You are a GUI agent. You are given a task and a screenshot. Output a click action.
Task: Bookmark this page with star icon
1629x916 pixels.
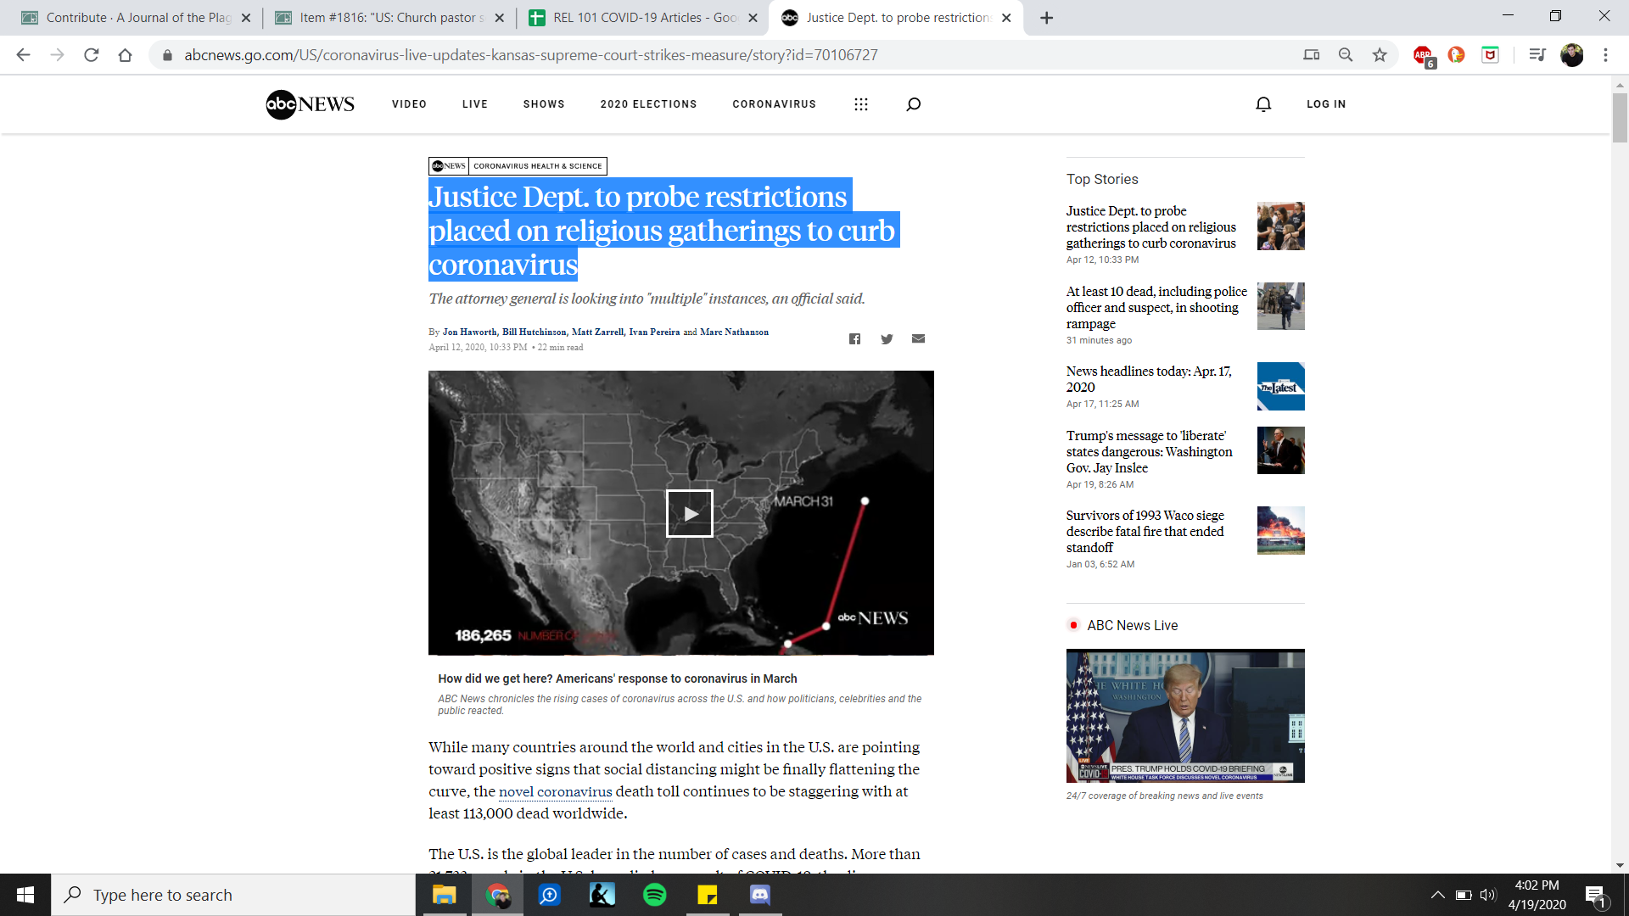pyautogui.click(x=1380, y=55)
